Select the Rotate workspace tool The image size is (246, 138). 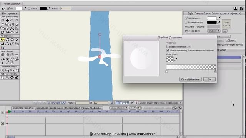[12, 77]
